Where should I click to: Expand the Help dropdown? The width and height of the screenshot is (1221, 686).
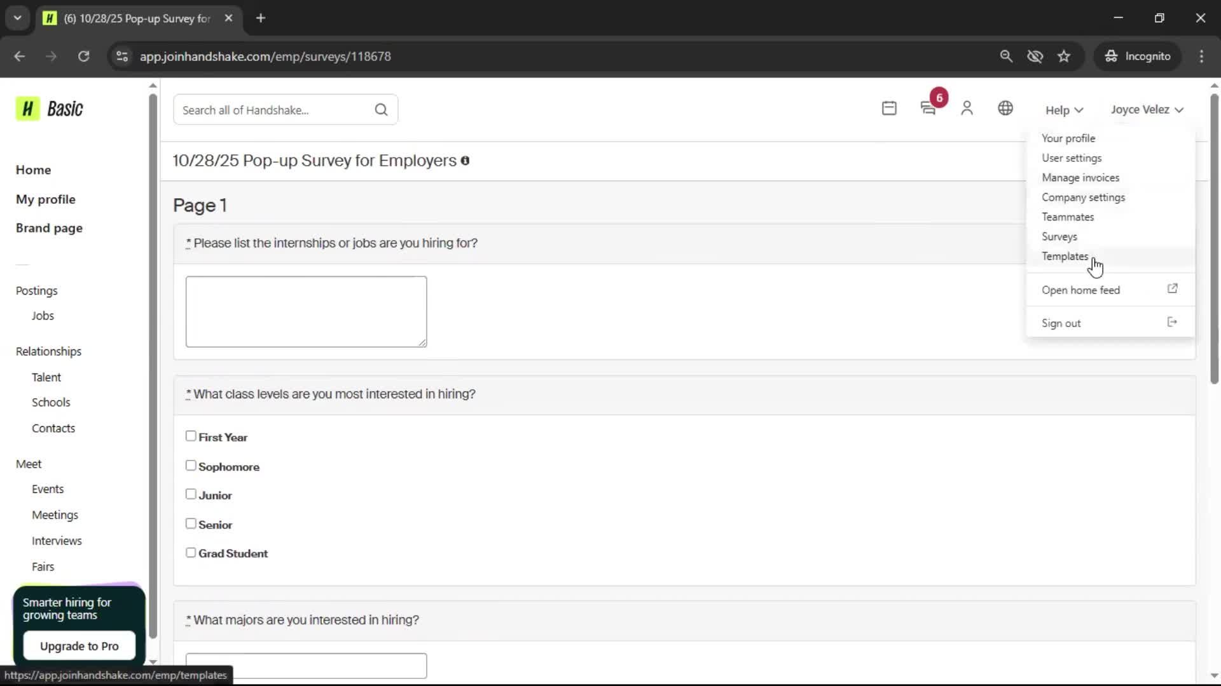pyautogui.click(x=1064, y=110)
